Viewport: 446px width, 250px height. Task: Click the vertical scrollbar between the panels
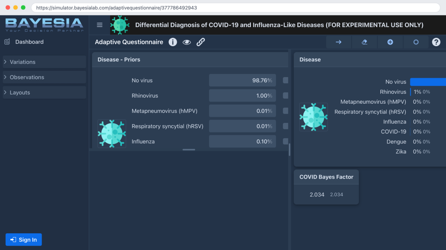[290, 150]
